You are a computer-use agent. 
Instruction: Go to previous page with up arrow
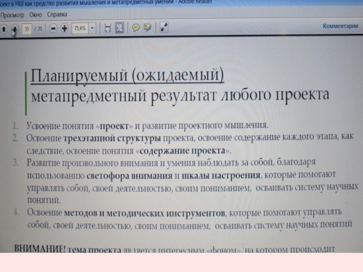coord(4,29)
